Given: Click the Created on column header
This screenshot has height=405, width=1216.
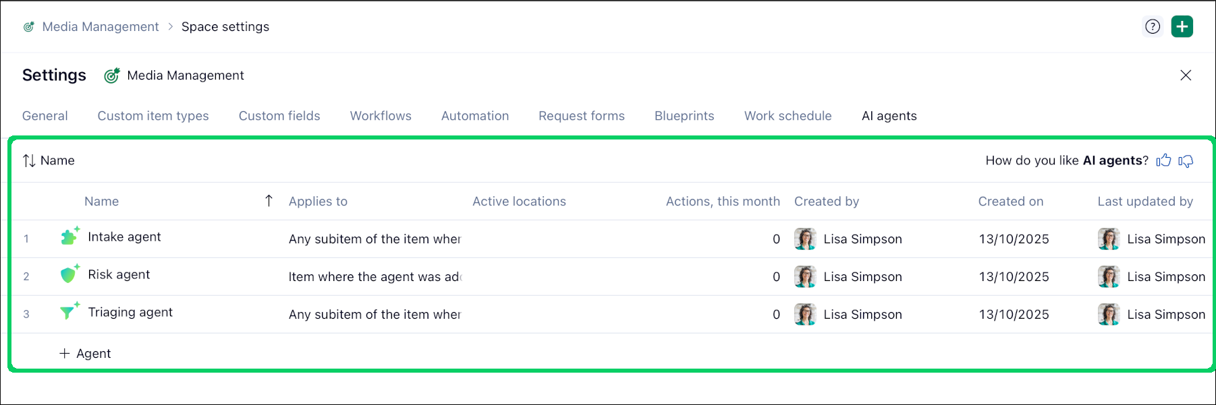Looking at the screenshot, I should tap(1011, 201).
